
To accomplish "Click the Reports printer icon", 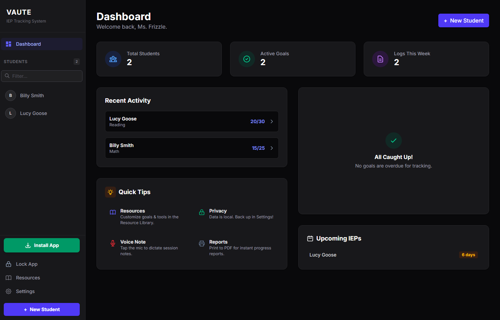I will pos(201,244).
